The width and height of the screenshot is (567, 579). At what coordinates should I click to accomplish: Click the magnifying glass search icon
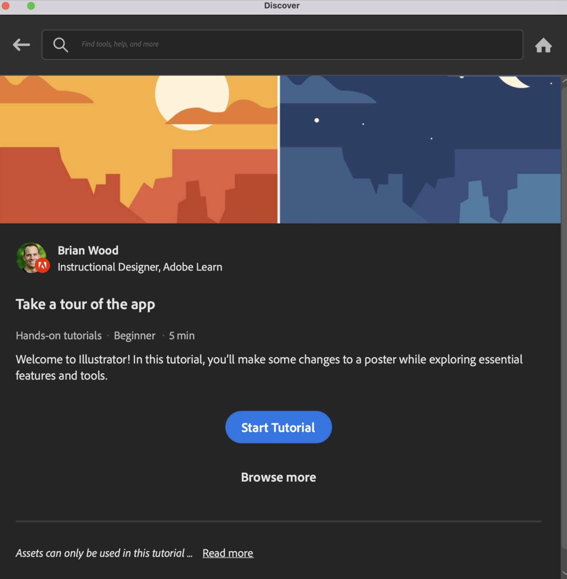61,45
